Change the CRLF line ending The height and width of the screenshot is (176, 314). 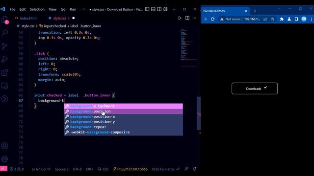[x=89, y=169]
